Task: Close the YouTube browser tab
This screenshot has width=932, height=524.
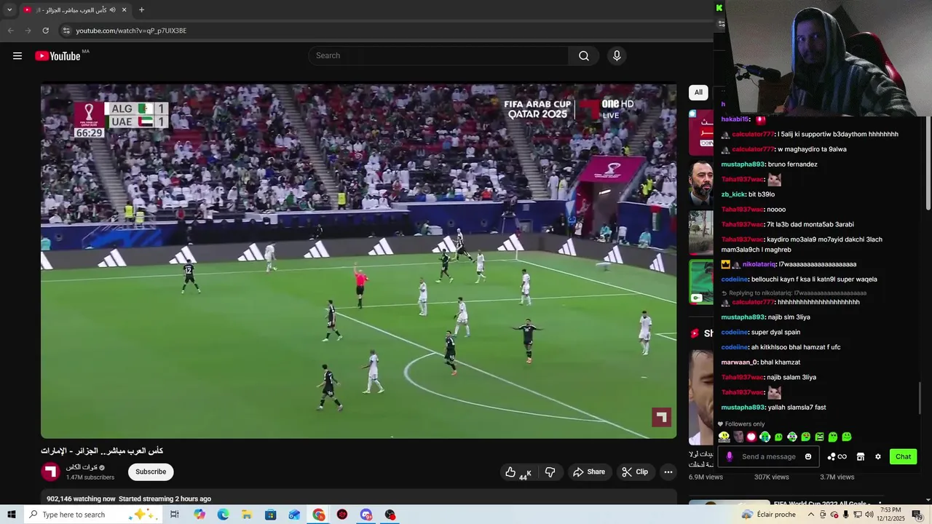Action: point(124,10)
